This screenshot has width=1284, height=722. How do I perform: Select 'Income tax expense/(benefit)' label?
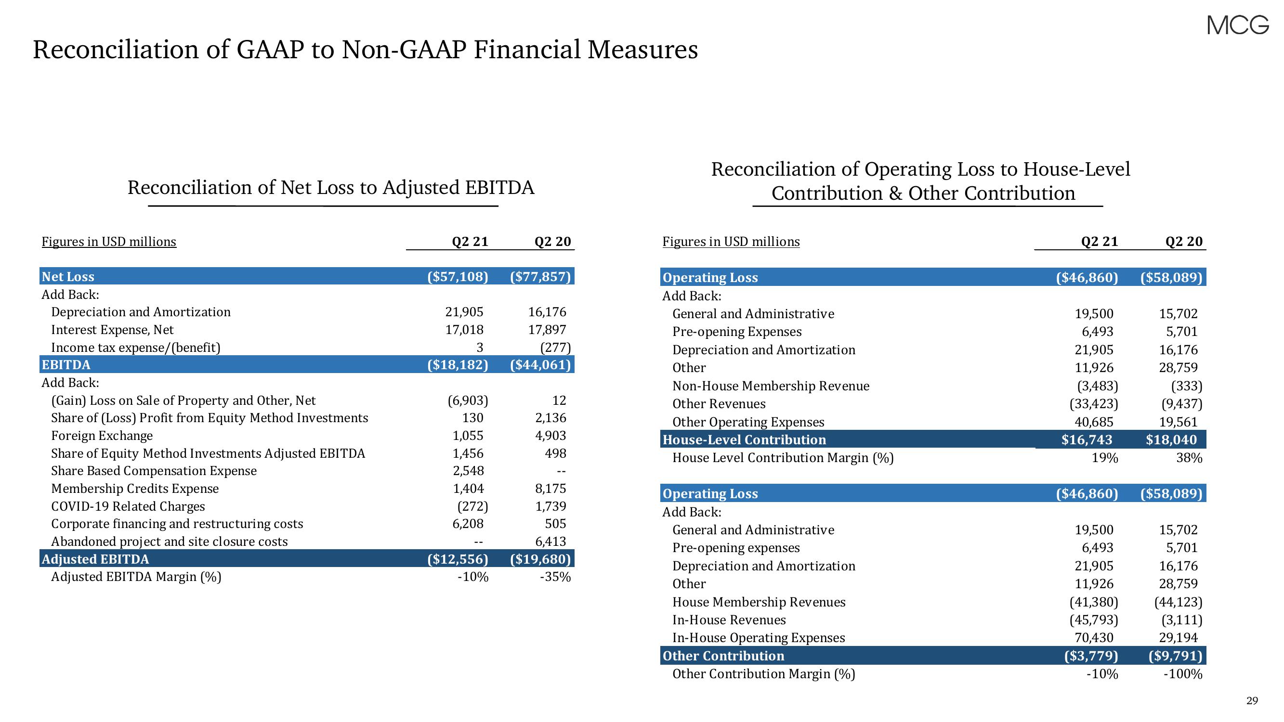[136, 348]
